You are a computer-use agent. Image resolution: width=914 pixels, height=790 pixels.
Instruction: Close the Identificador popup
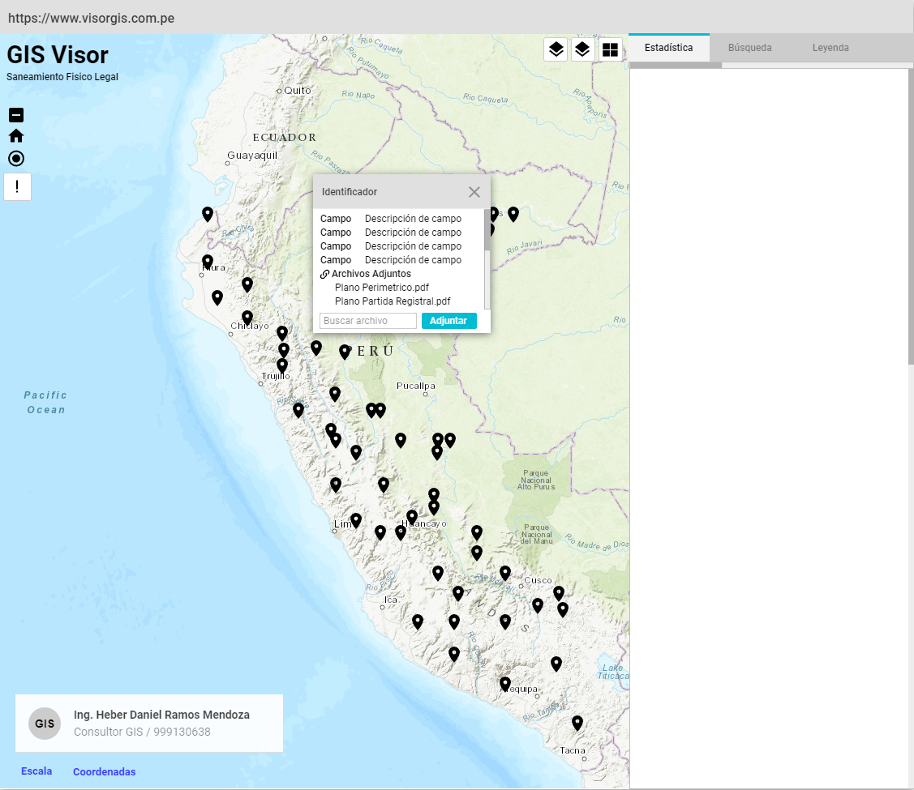click(x=474, y=192)
